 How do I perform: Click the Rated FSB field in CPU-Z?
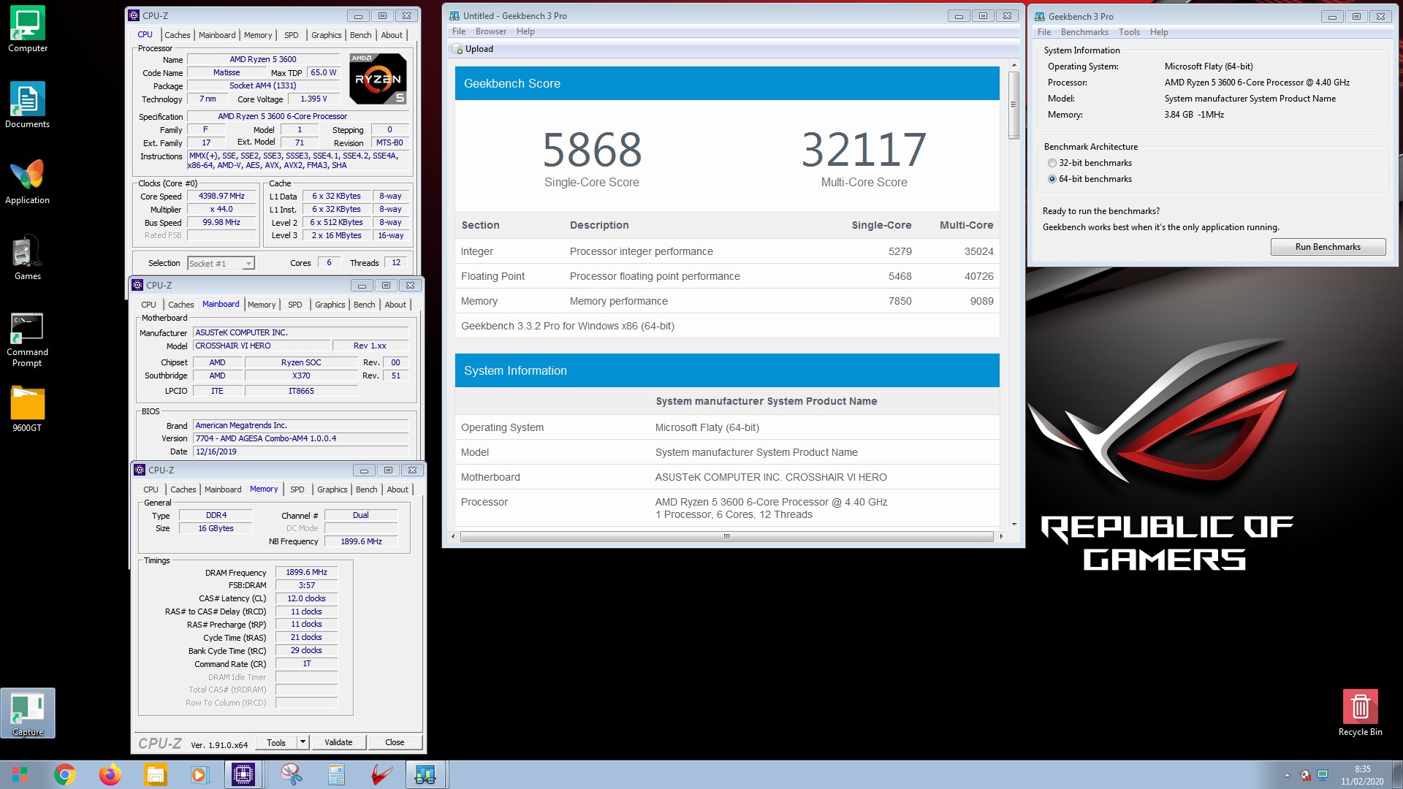click(222, 235)
